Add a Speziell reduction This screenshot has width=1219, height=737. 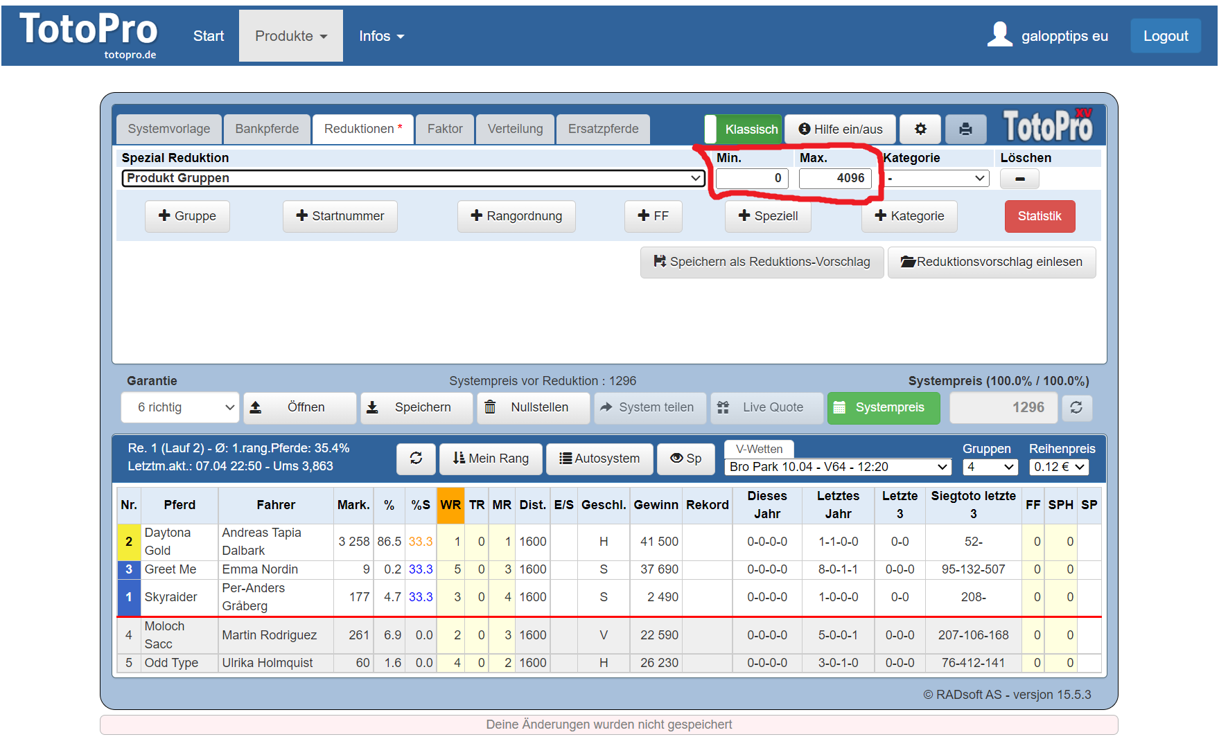pos(768,216)
